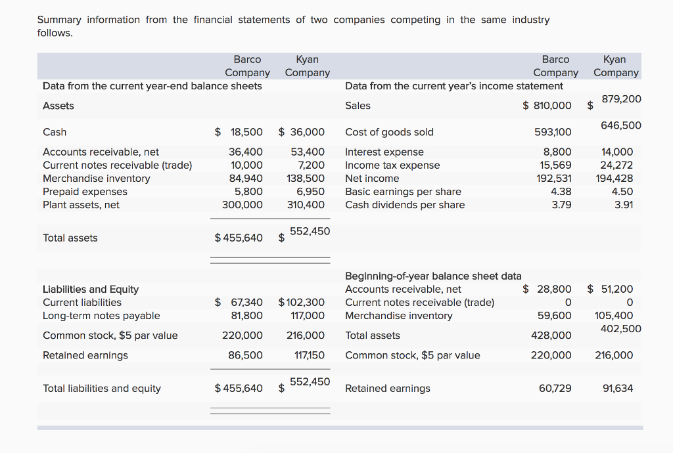Click the Long-term notes payable label
673x453 pixels.
(101, 315)
